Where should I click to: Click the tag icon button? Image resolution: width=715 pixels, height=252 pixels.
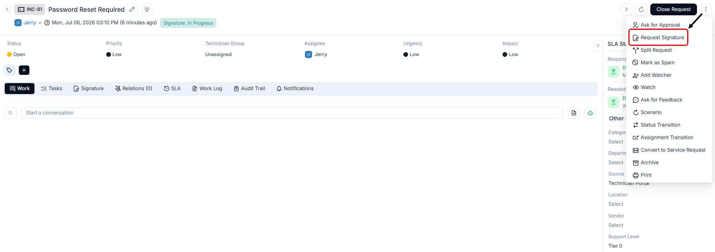tap(9, 70)
